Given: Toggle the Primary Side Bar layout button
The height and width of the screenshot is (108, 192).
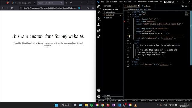Looking at the screenshot, I should click(x=165, y=2).
